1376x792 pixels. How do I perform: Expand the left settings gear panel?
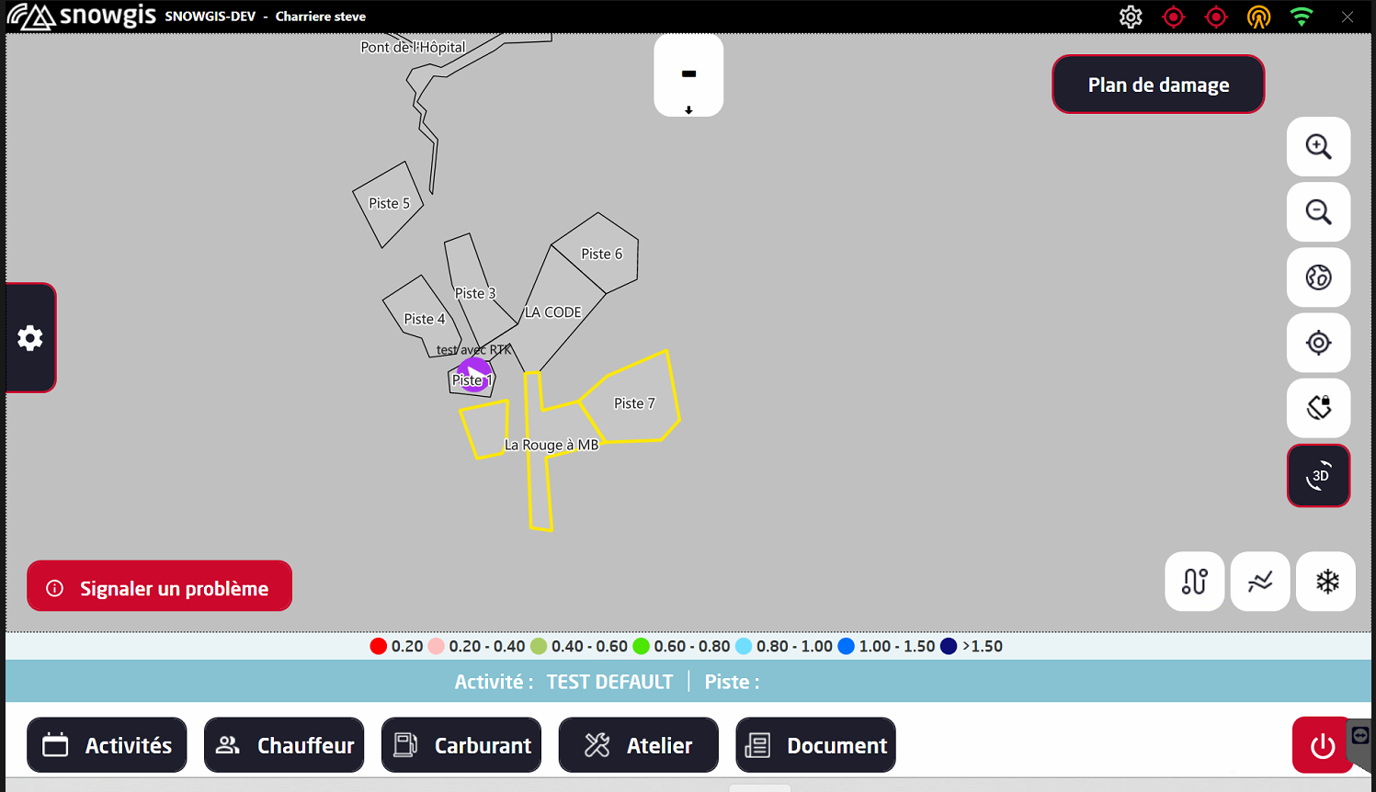point(30,338)
